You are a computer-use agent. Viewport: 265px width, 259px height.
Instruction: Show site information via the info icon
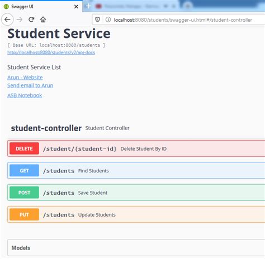point(108,20)
